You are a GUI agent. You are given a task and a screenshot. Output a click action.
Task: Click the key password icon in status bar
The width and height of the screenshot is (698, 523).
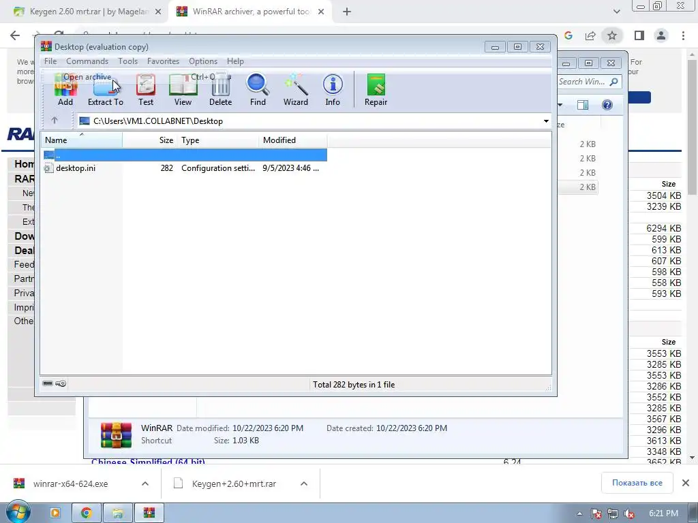tap(61, 383)
